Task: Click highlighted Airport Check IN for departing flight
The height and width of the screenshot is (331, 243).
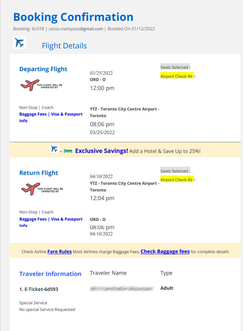Action: point(177,76)
